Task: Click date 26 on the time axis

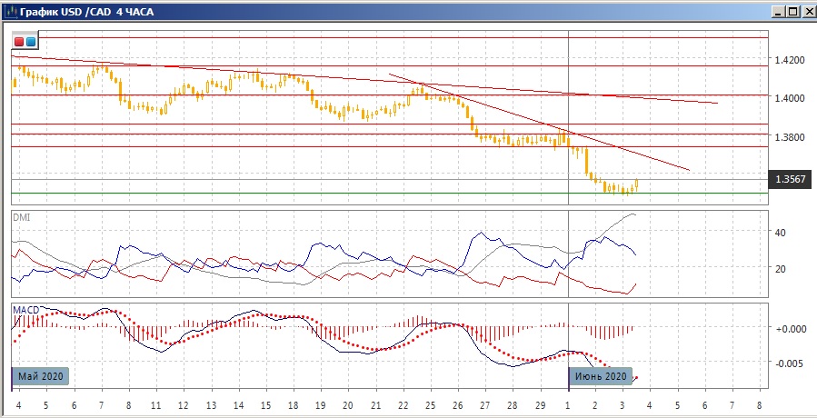Action: pos(457,405)
